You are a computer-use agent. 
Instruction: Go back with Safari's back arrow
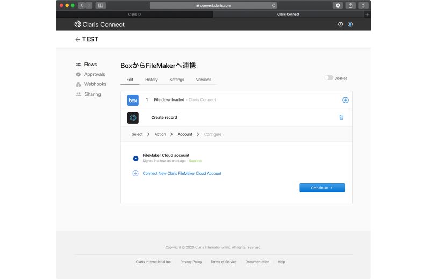(x=82, y=5)
